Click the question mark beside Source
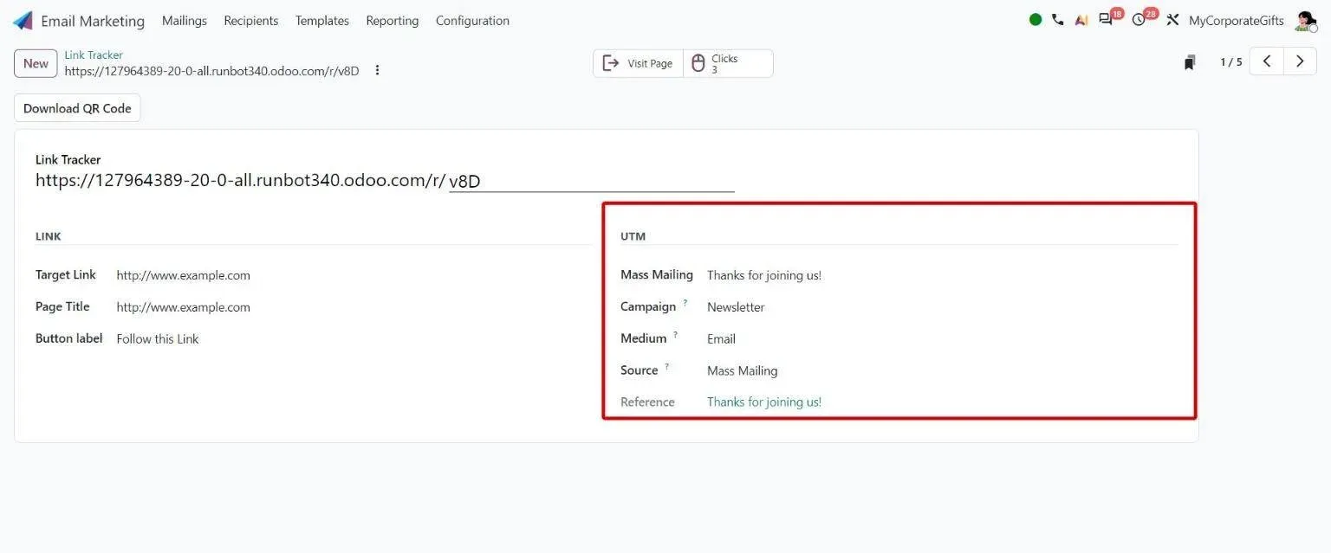The height and width of the screenshot is (553, 1331). [666, 367]
